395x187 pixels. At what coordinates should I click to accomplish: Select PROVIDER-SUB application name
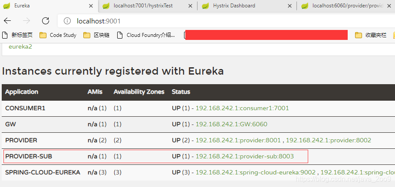tap(29, 156)
